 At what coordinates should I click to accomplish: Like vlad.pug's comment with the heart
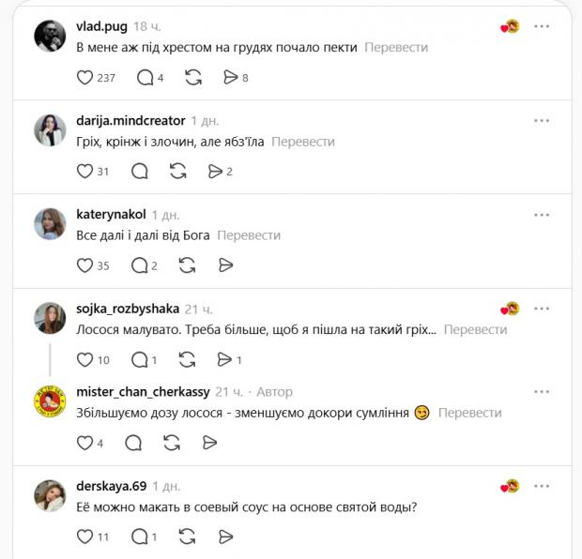point(84,78)
